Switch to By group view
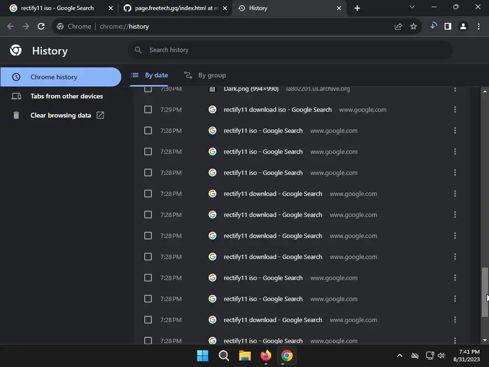 (x=205, y=75)
